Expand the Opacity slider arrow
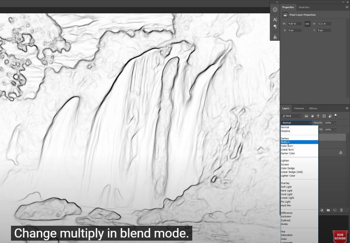Viewport: 350px width, 243px height. [x=335, y=123]
